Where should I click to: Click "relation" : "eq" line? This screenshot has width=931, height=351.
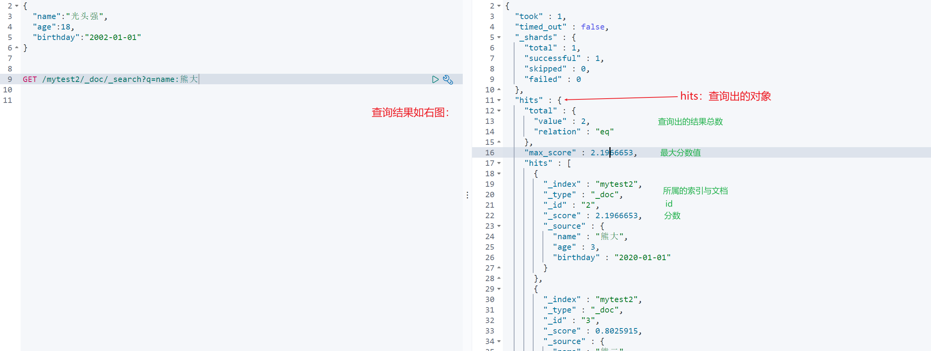tap(574, 132)
